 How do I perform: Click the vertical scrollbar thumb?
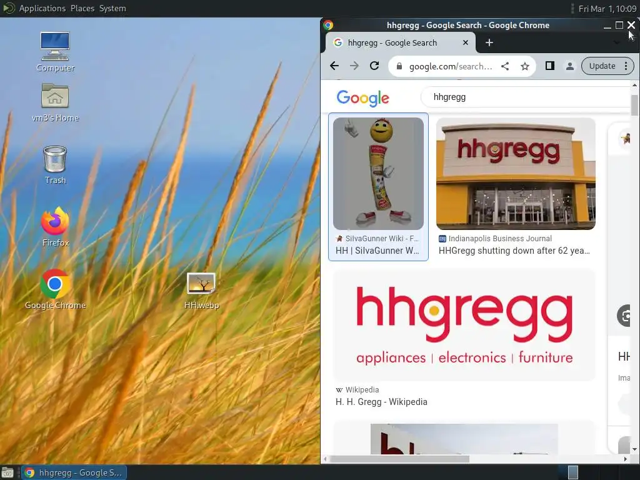pyautogui.click(x=634, y=105)
